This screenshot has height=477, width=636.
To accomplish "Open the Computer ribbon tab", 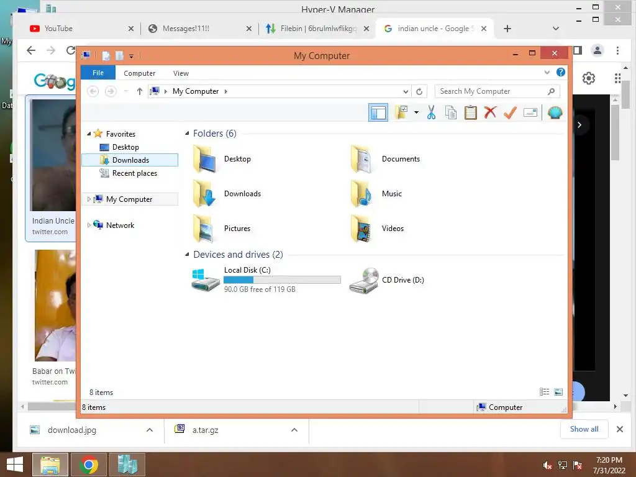I will 140,73.
